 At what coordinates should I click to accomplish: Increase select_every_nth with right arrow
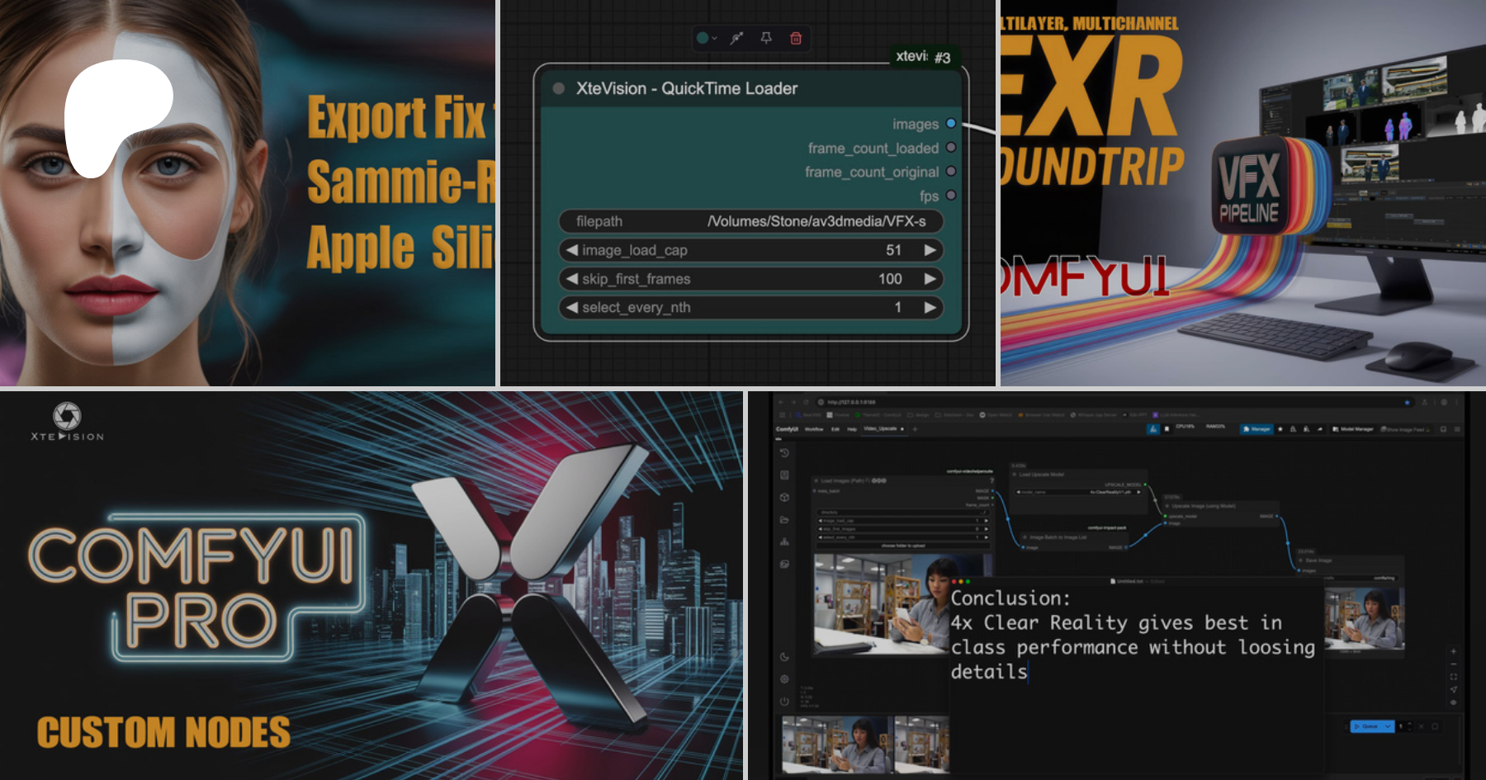click(930, 307)
